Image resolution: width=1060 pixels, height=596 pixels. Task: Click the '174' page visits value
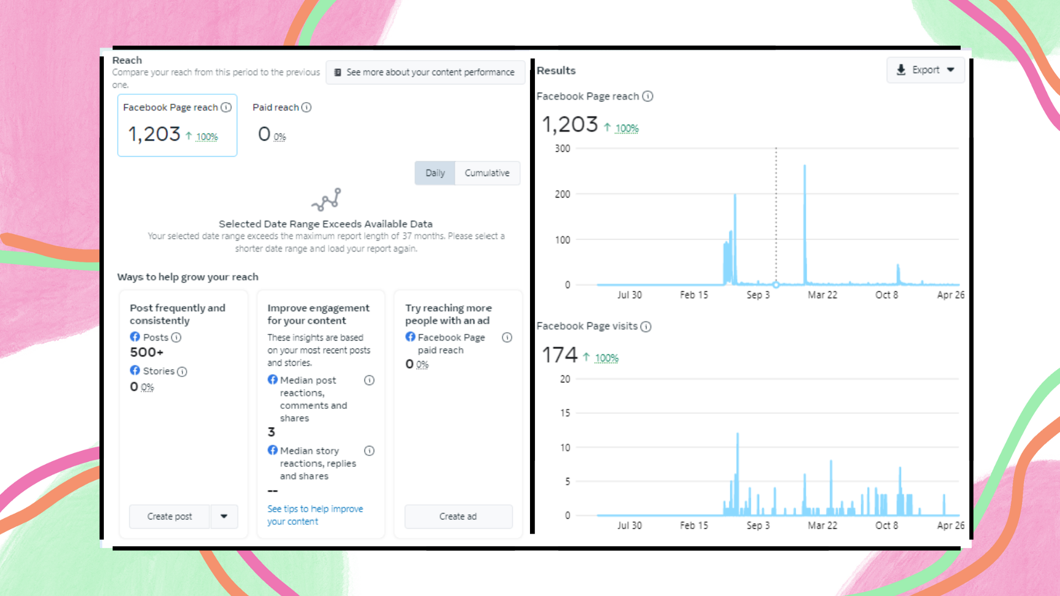pos(560,355)
